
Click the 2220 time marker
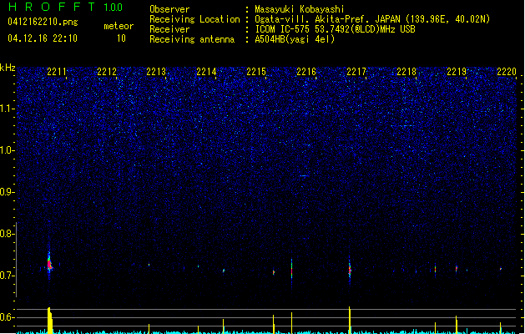point(507,72)
